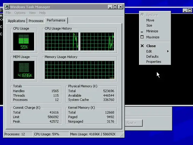Image resolution: width=193 pixels, height=145 pixels.
Task: Click the Threads value 115
Action: (x=56, y=95)
